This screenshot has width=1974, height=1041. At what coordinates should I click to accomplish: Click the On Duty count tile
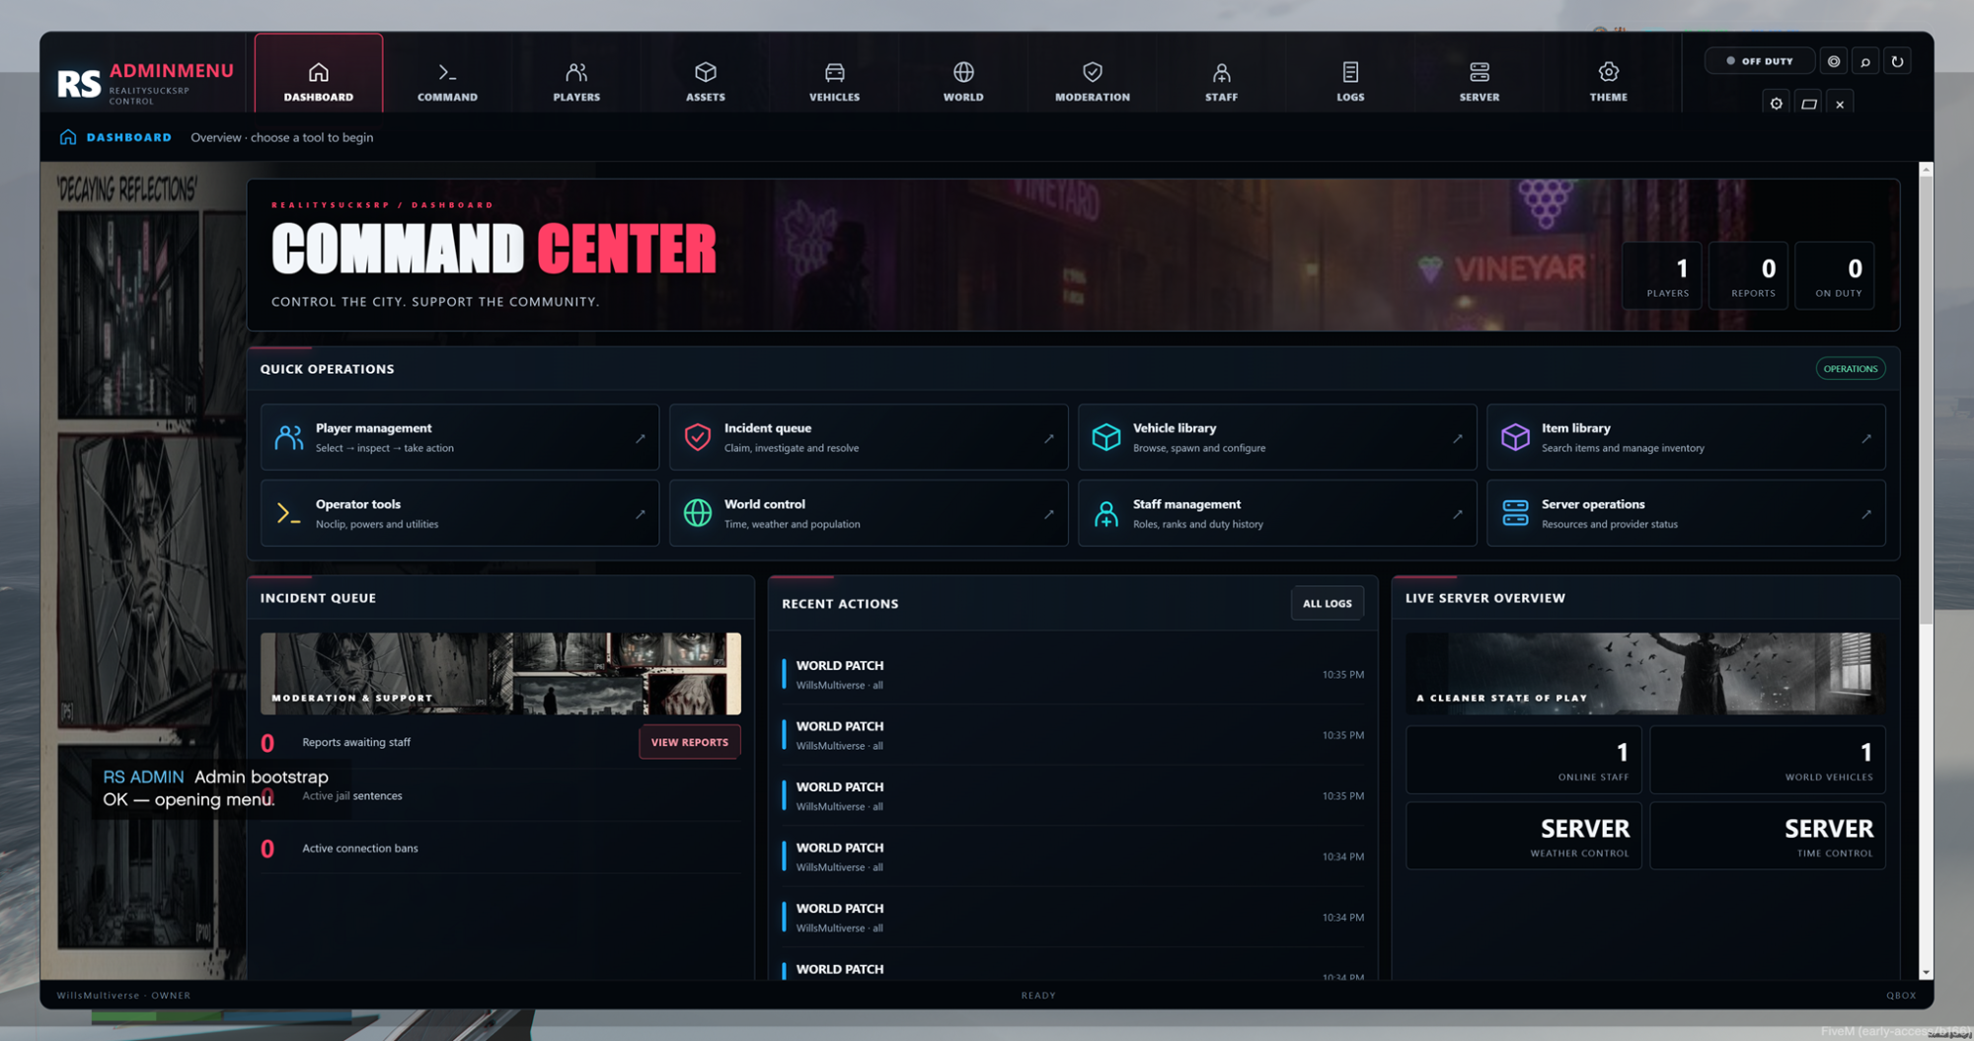coord(1834,276)
